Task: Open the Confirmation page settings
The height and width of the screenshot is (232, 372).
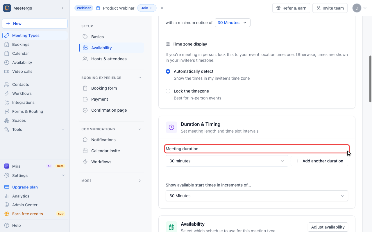Action: (x=112, y=110)
